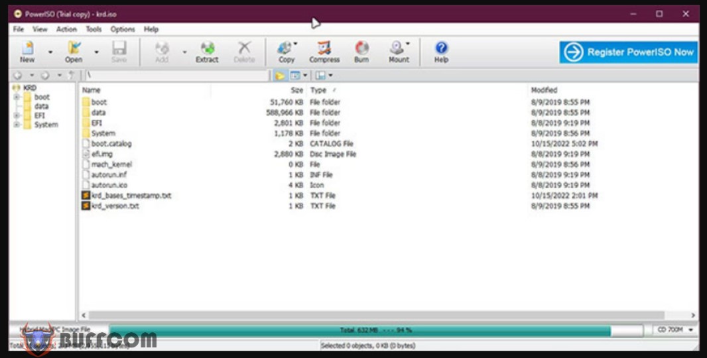The image size is (707, 358).
Task: Sort by the Modified column header
Action: pyautogui.click(x=544, y=90)
